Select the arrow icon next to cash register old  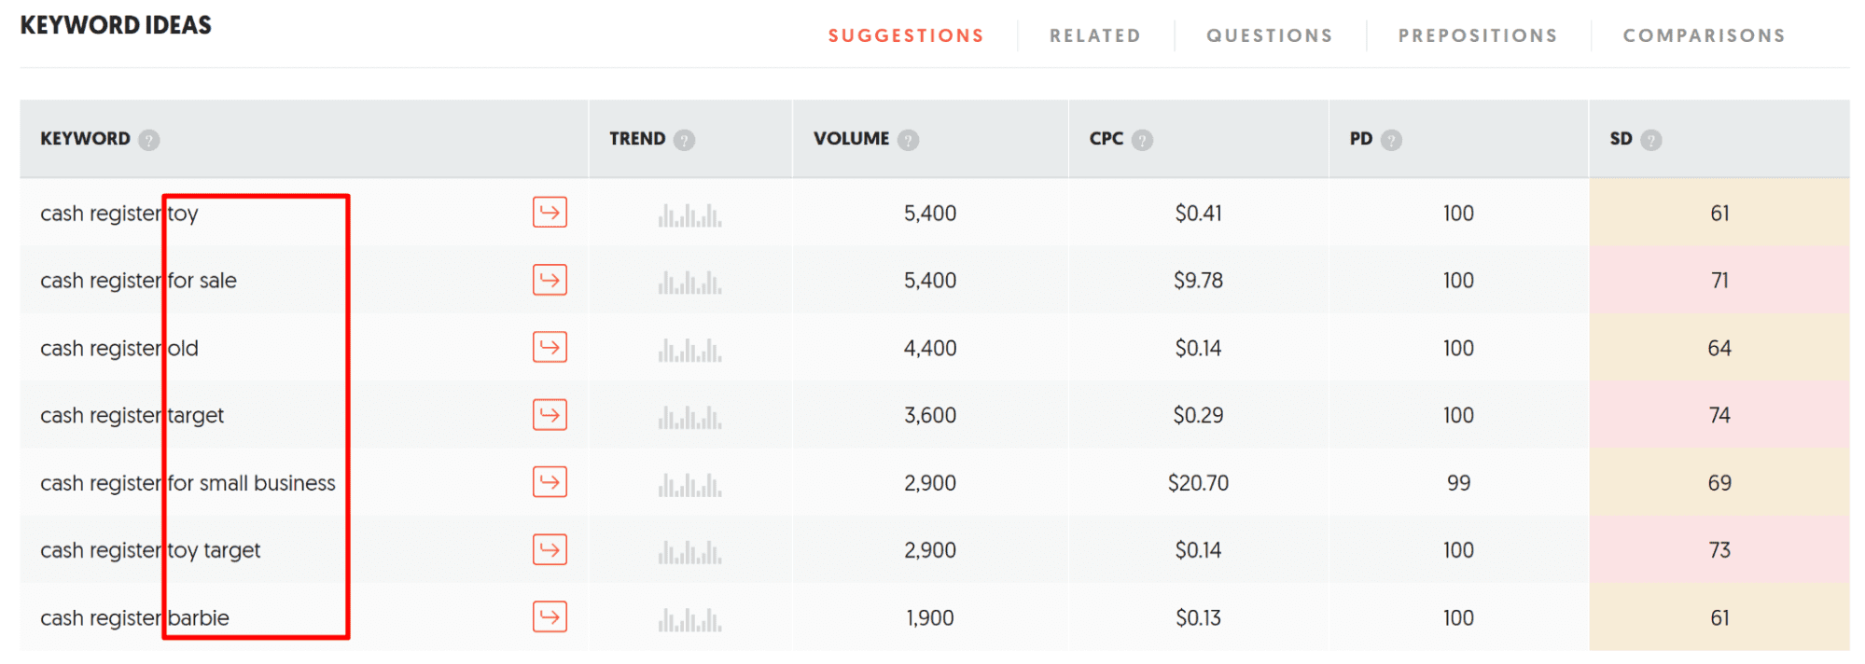(550, 347)
